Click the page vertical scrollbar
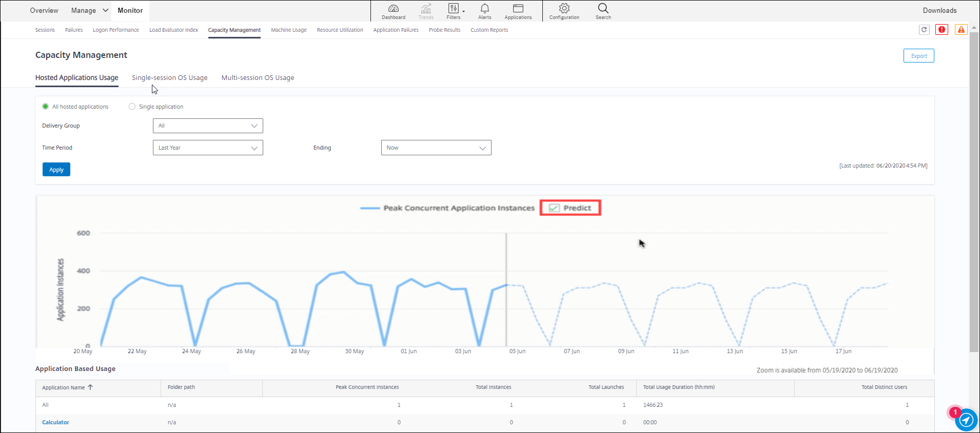The height and width of the screenshot is (433, 980). (974, 192)
